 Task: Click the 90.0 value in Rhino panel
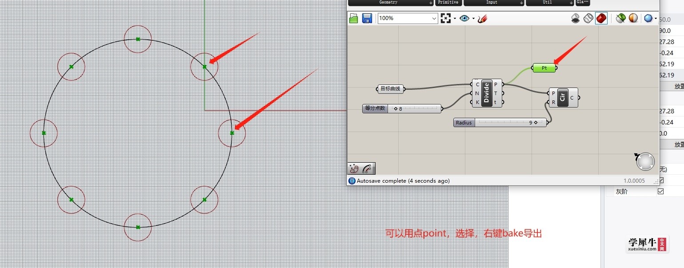[x=665, y=31]
